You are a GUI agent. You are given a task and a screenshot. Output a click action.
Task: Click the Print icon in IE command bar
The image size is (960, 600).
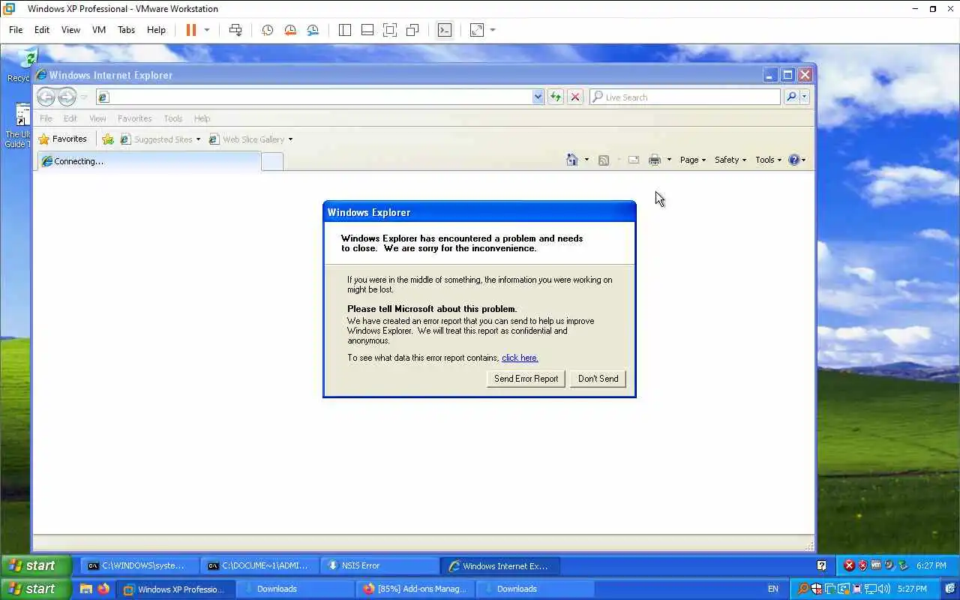tap(655, 160)
